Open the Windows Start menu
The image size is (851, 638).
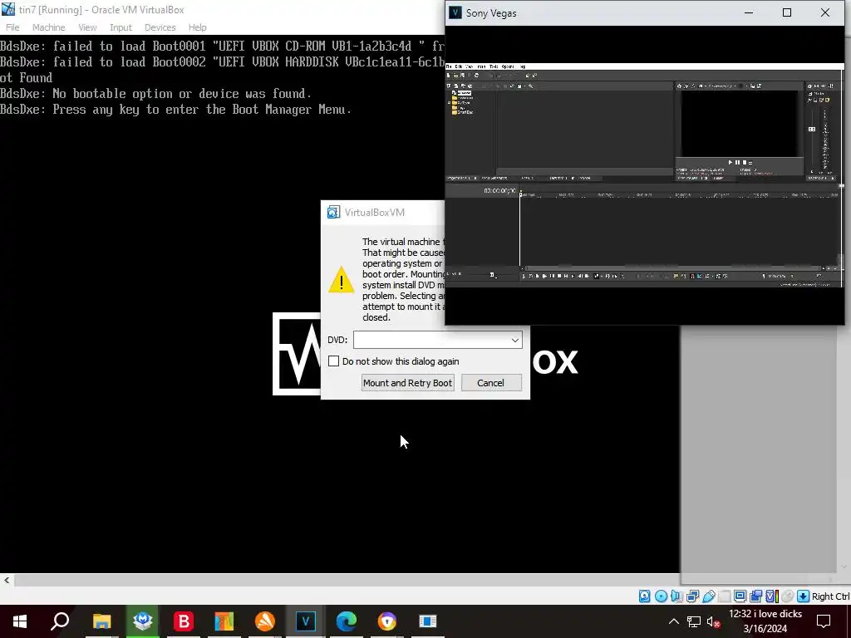20,621
